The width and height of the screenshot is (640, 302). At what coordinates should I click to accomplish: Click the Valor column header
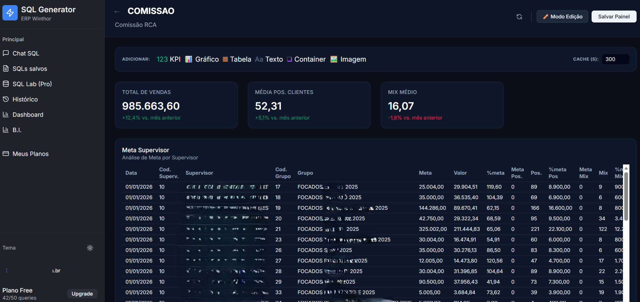460,173
